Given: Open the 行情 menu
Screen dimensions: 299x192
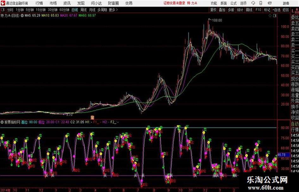Looking at the screenshot, I should (x=39, y=3).
